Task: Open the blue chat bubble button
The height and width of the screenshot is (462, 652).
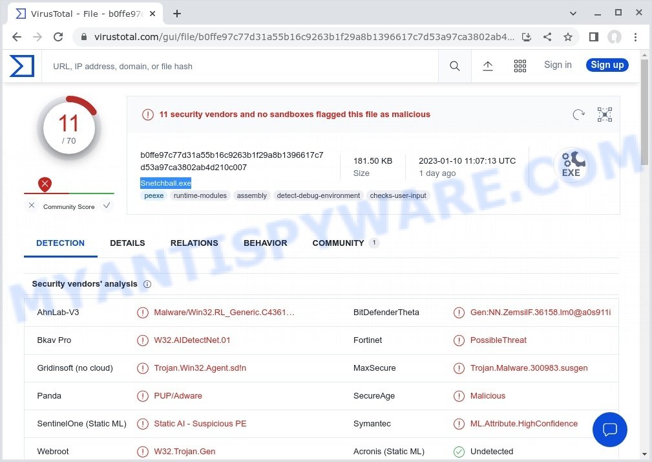Action: coord(609,430)
